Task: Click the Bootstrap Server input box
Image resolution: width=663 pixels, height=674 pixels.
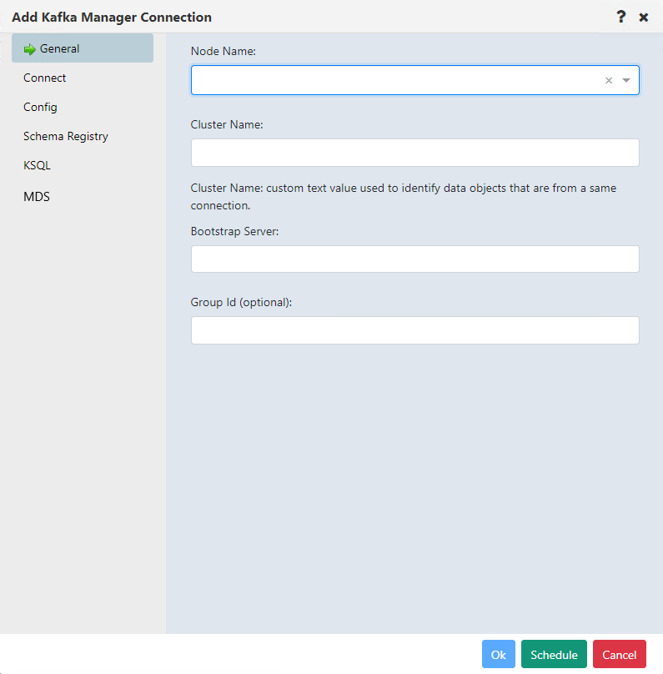Action: coord(415,259)
